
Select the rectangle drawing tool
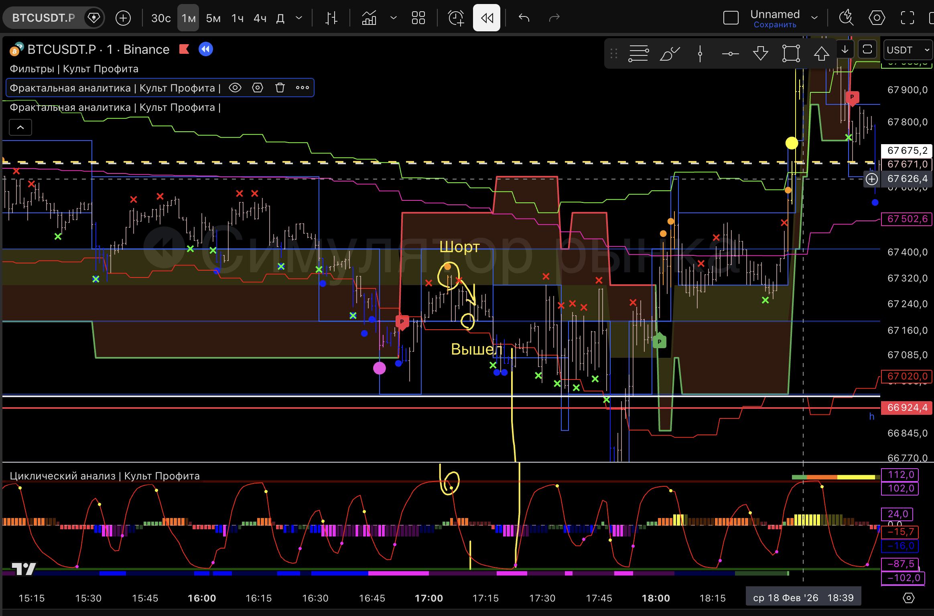coord(791,53)
